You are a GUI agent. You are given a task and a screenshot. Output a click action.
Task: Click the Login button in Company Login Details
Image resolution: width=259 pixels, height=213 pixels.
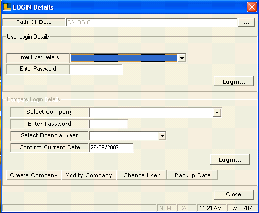[x=230, y=160]
